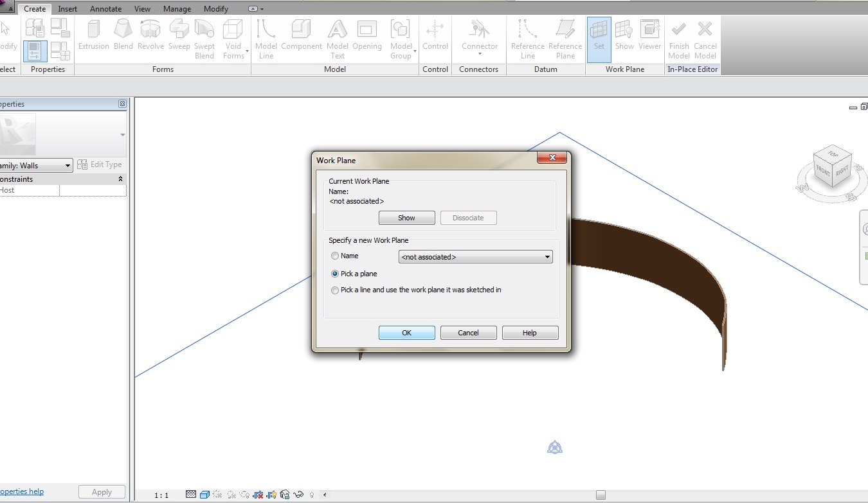Choose Pick a line radio option
Screen dimensions: 868x503
pyautogui.click(x=335, y=290)
